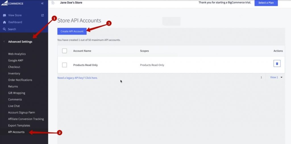Tick the select-all checkbox in table header

click(x=65, y=51)
